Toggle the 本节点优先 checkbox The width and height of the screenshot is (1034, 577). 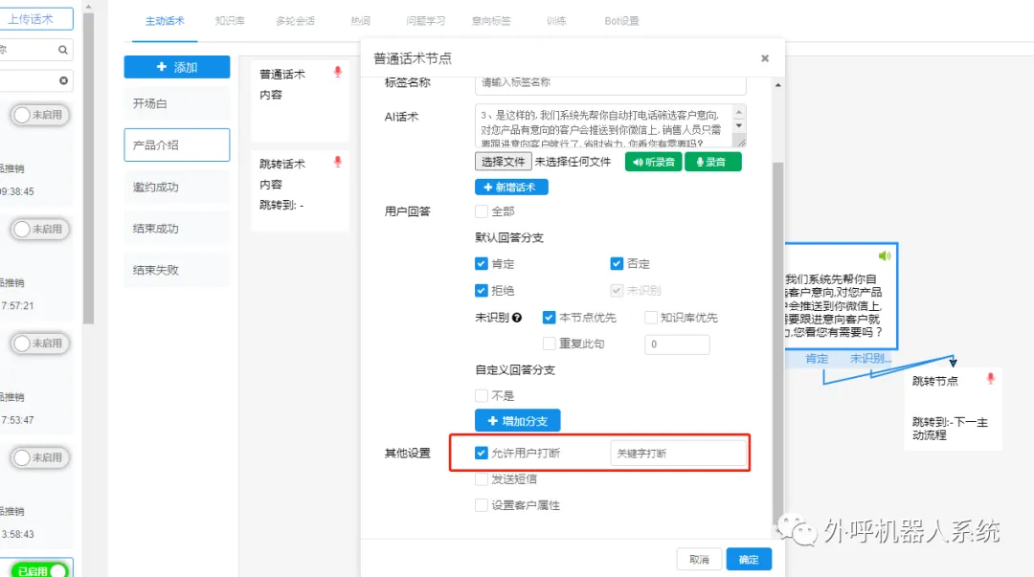(x=549, y=318)
